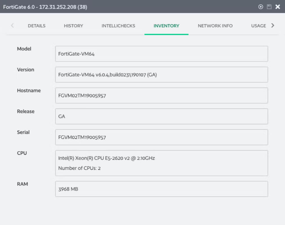The width and height of the screenshot is (285, 225).
Task: Click the FortiGate 6.0 title text
Action: (45, 7)
